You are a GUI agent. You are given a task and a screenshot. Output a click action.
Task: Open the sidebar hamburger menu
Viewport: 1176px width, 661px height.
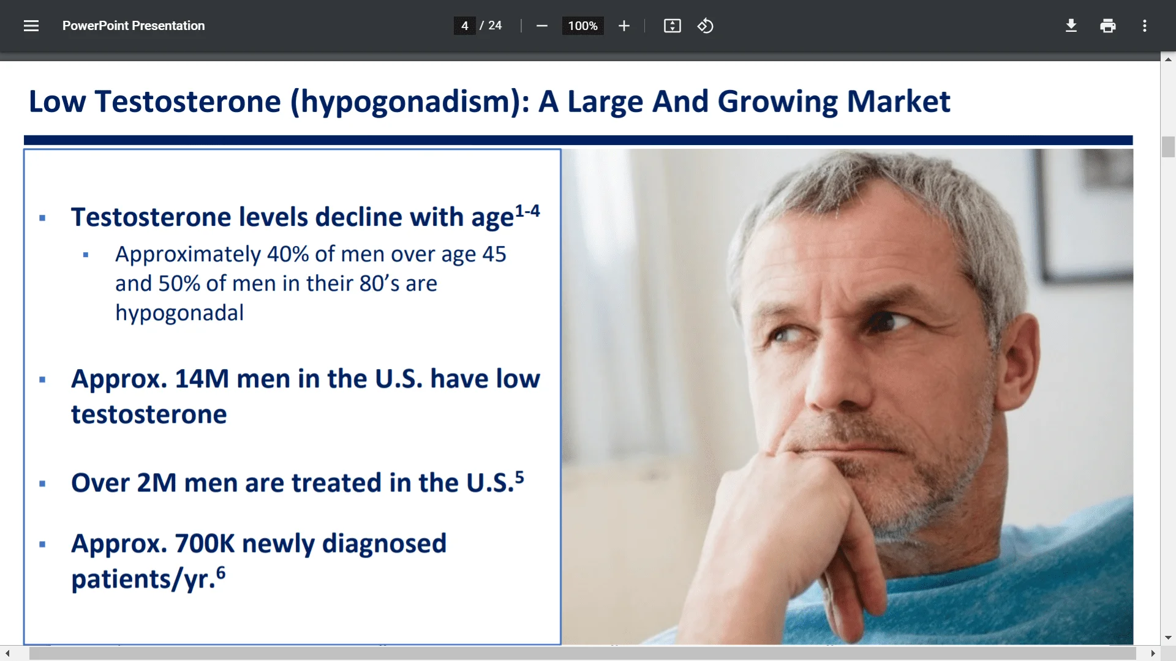(31, 26)
